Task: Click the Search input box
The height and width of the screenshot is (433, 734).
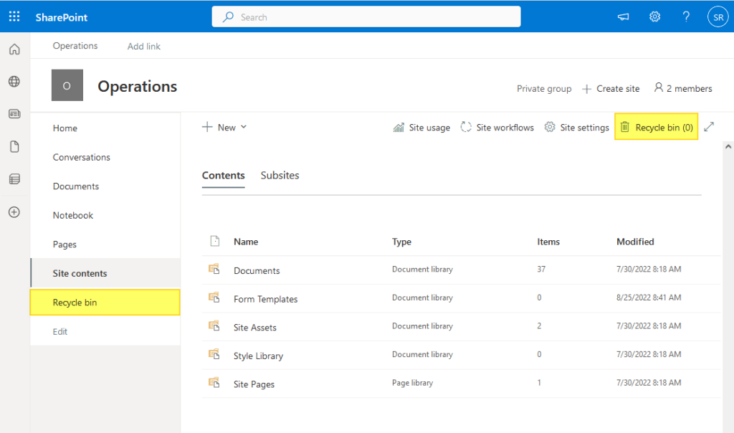Action: pyautogui.click(x=366, y=17)
